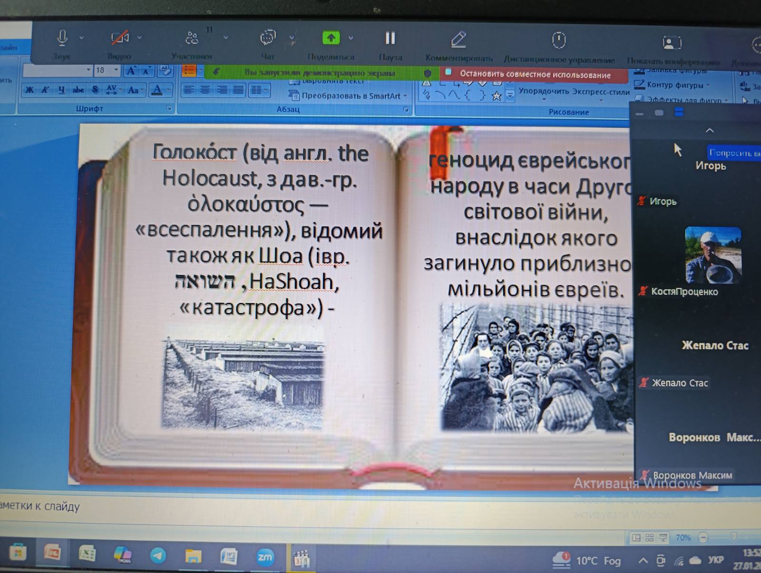761x573 pixels.
Task: Click Преобразовать в SmartArt
Action: tap(349, 96)
